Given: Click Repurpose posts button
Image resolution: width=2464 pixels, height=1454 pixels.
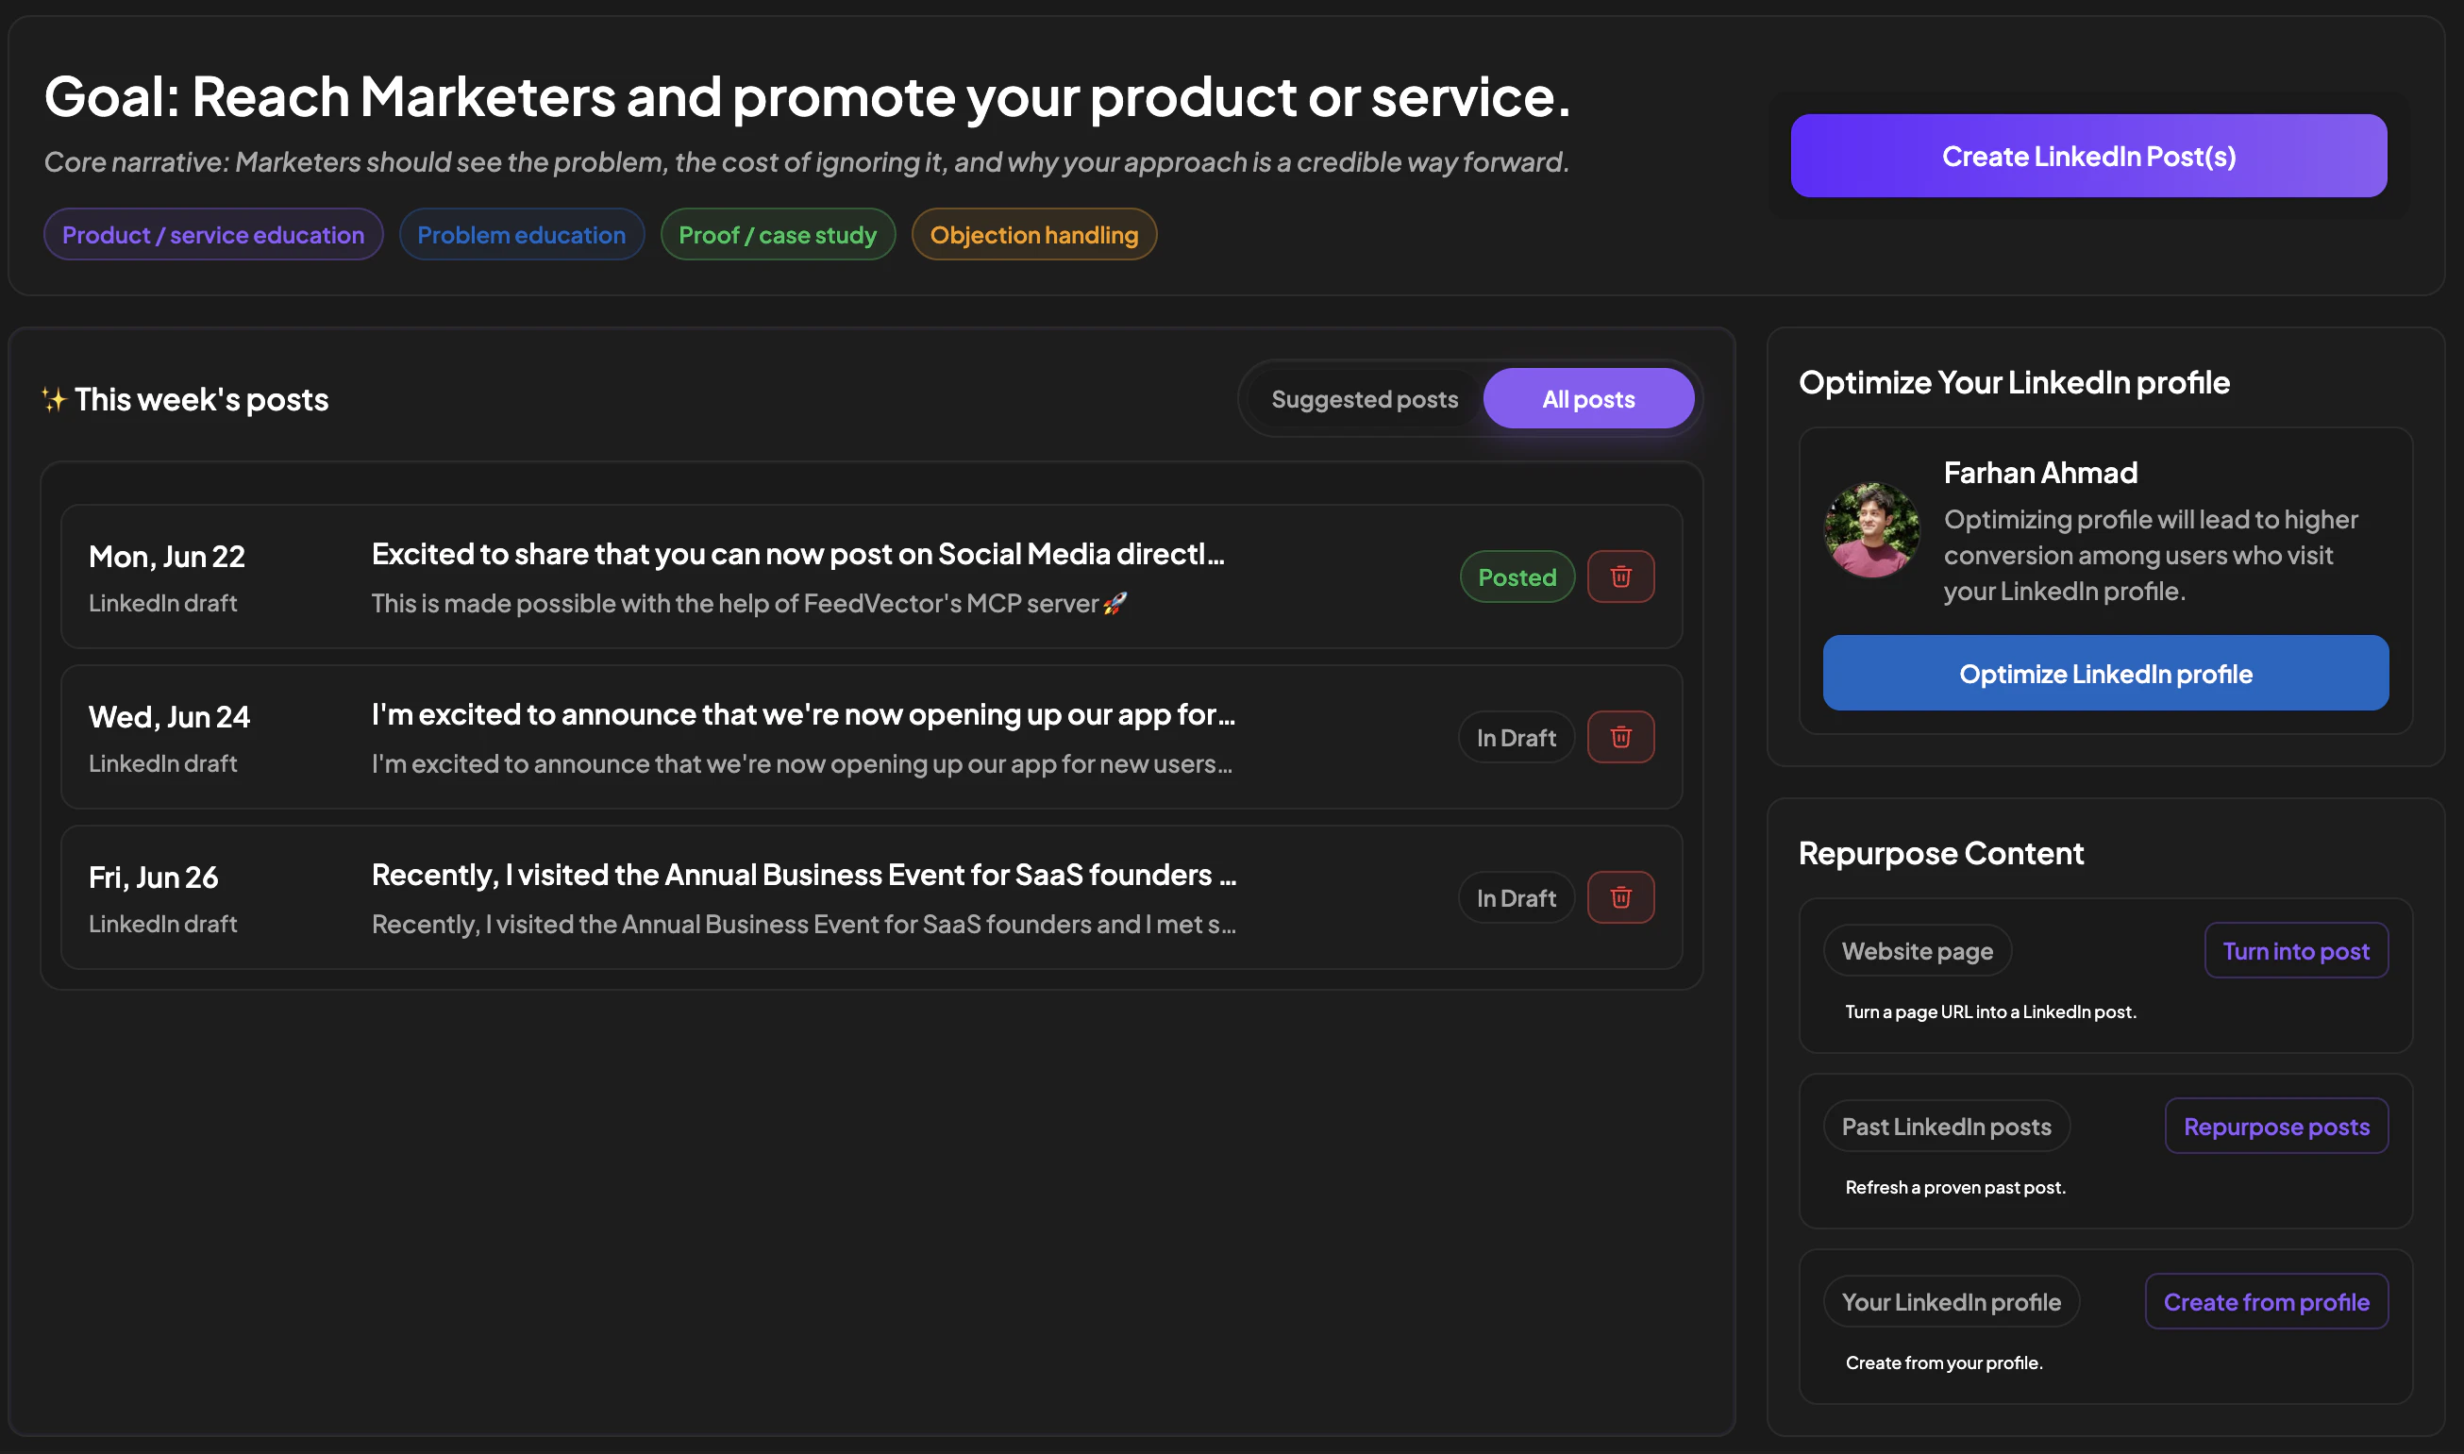Looking at the screenshot, I should tap(2276, 1126).
